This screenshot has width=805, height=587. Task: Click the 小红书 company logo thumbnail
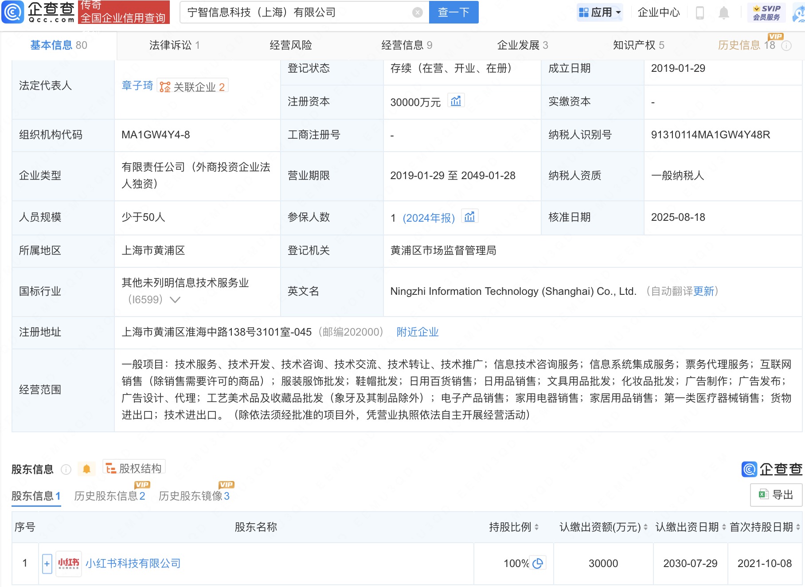coord(69,563)
